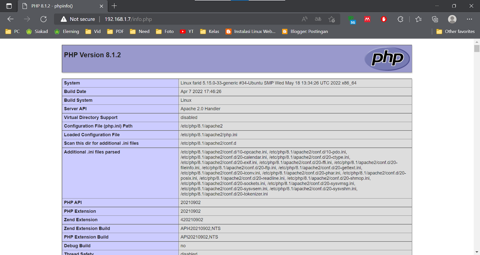Click the Loaded Configuration File label
Screen dimensions: 480x255
point(92,135)
